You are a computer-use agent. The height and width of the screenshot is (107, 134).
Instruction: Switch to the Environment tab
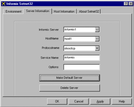(x=13, y=11)
